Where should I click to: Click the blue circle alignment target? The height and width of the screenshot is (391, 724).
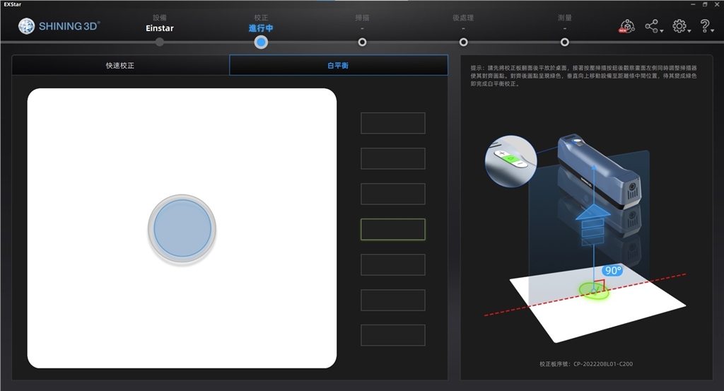[182, 228]
